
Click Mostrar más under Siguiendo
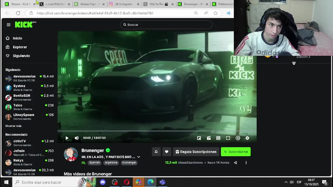coord(14,126)
